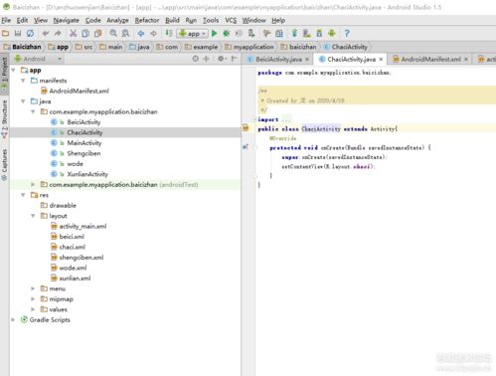496x376 pixels.
Task: Hide the project panel with hide icon
Action: 234,59
